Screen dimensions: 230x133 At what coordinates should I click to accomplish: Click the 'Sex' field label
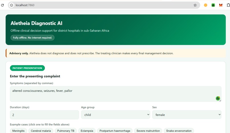[154, 107]
